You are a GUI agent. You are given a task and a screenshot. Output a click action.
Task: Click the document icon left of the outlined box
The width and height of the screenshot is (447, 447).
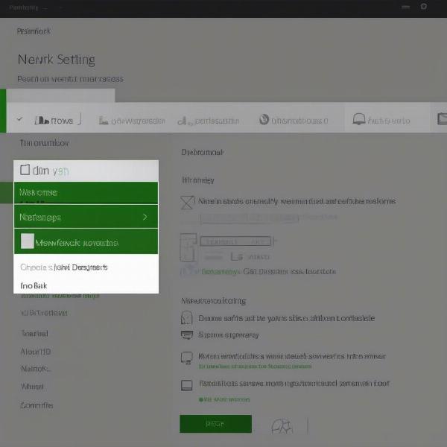(x=188, y=247)
